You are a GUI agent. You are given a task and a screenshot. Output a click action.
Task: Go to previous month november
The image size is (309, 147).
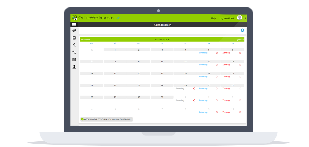tap(85, 40)
